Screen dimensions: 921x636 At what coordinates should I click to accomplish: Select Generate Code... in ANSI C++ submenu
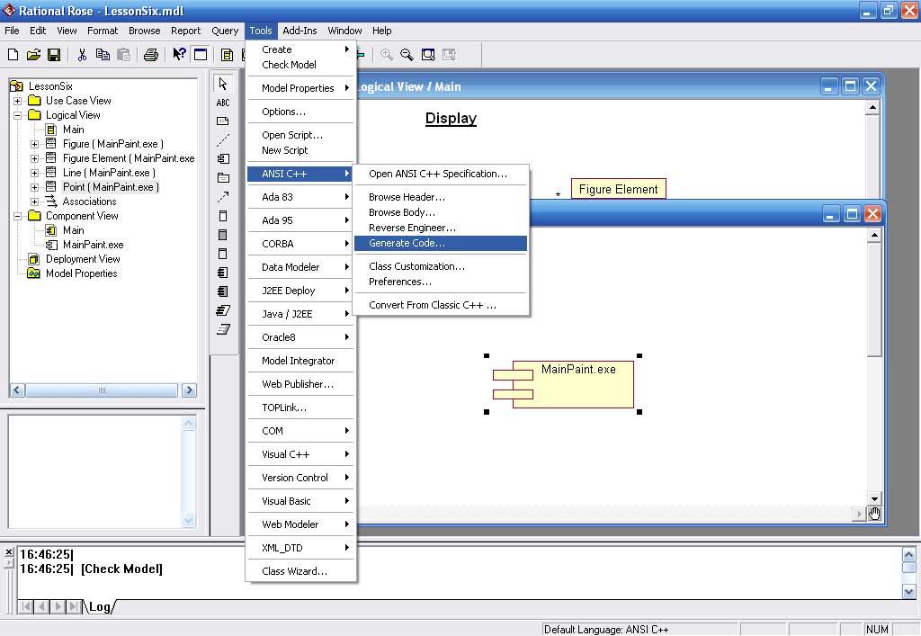[x=441, y=243]
